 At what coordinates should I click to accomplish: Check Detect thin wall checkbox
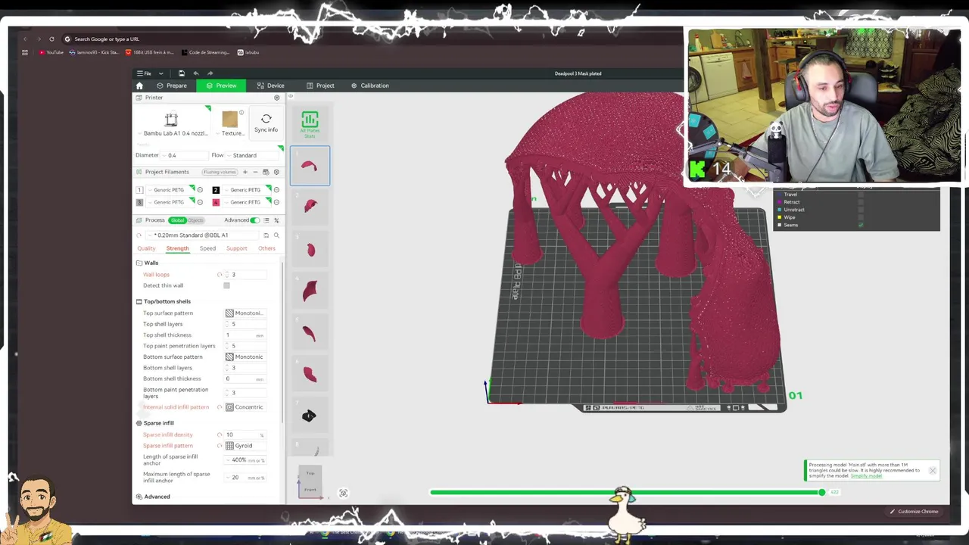pos(226,285)
